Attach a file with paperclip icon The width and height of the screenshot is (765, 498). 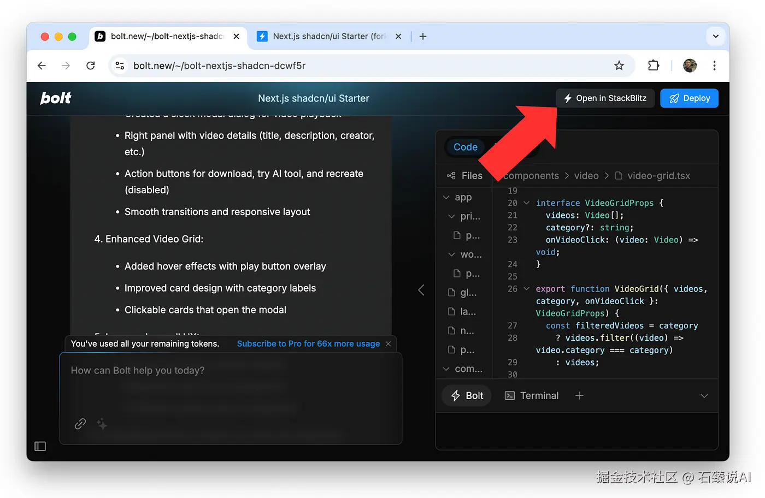coord(80,424)
